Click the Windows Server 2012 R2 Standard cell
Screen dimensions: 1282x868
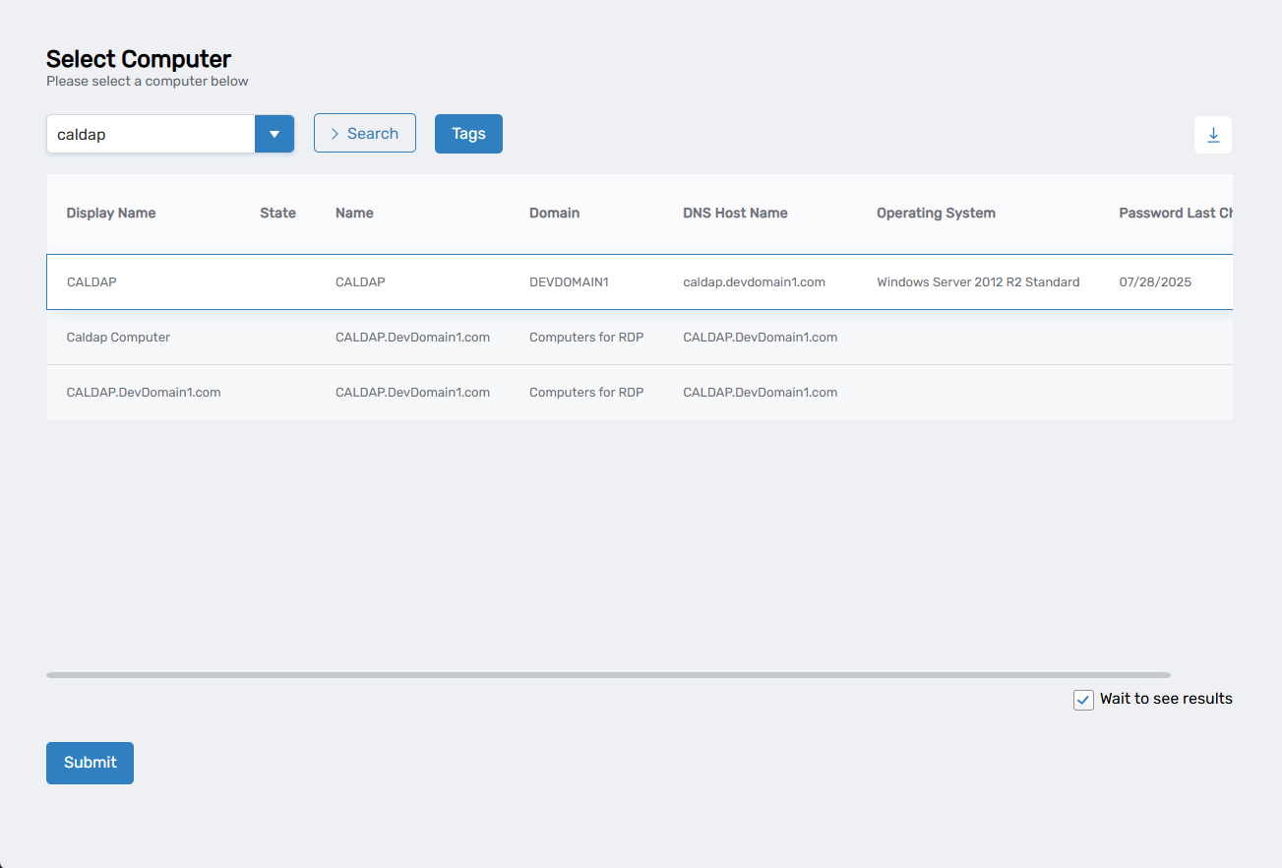click(x=978, y=282)
